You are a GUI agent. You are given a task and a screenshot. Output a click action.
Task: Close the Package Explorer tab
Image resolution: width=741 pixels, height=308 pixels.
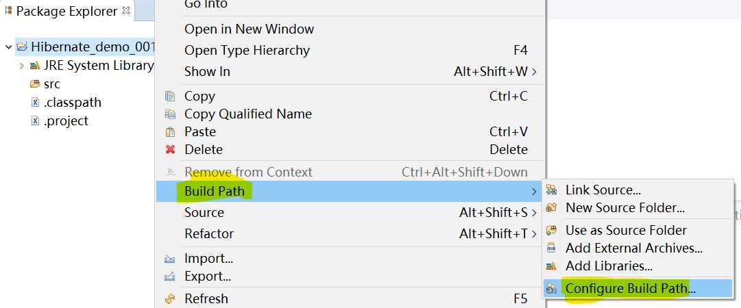125,10
